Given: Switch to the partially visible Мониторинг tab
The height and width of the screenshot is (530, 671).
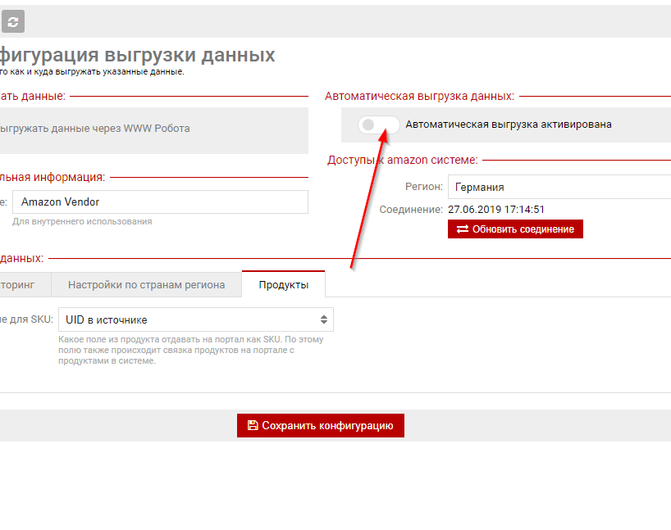Looking at the screenshot, I should pyautogui.click(x=25, y=285).
